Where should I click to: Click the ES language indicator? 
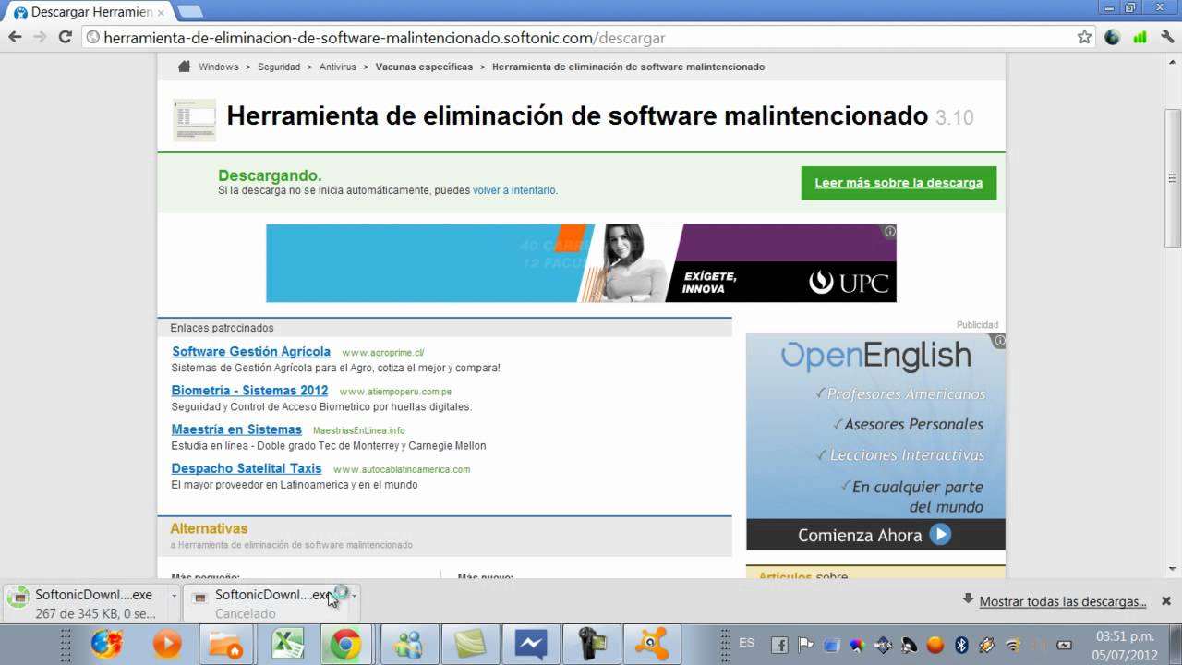[x=746, y=643]
